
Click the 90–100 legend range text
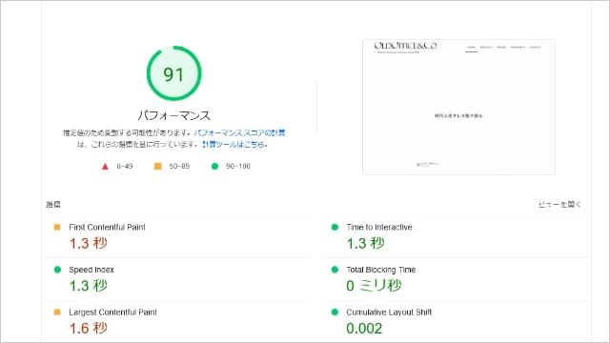tap(238, 166)
